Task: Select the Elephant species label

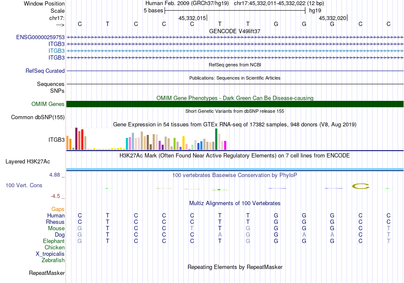Action: 54,241
